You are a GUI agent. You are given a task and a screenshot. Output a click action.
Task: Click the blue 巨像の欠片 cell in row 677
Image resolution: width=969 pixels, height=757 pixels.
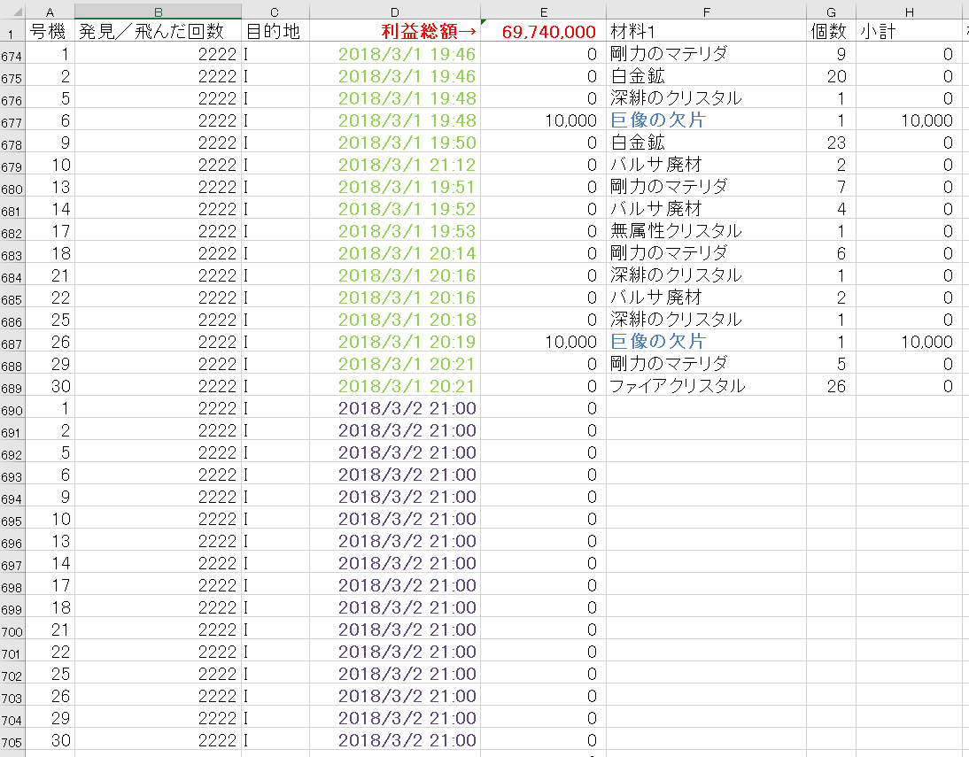coord(658,120)
